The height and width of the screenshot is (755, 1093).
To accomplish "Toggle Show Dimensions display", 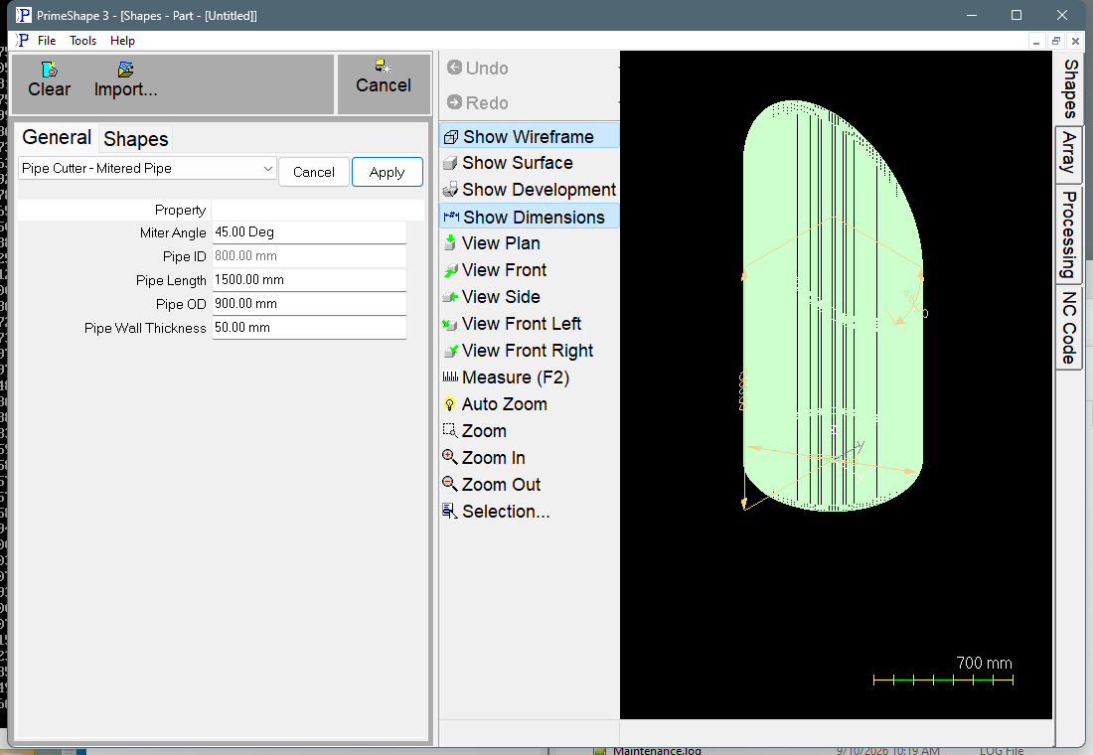I will tap(529, 217).
